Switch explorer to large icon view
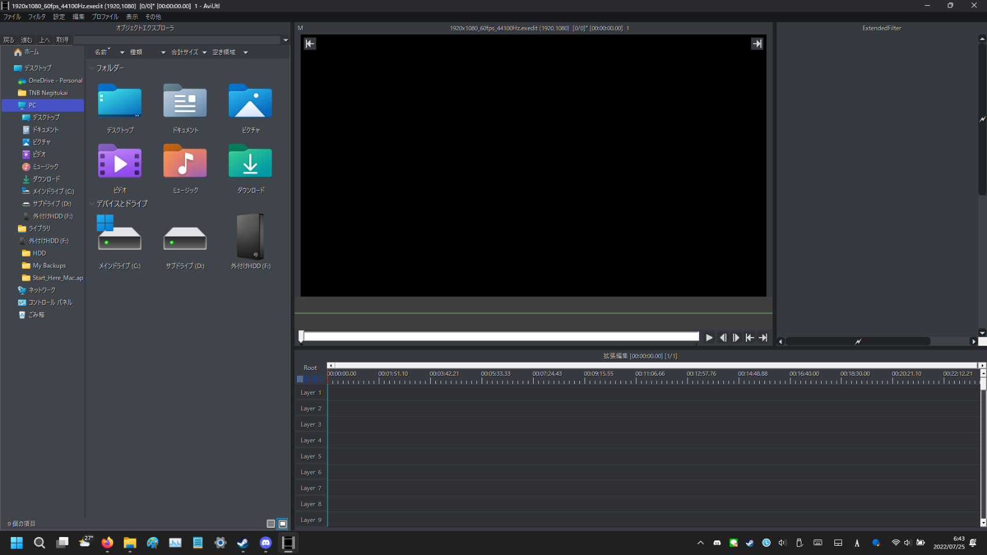The image size is (987, 555). point(283,524)
